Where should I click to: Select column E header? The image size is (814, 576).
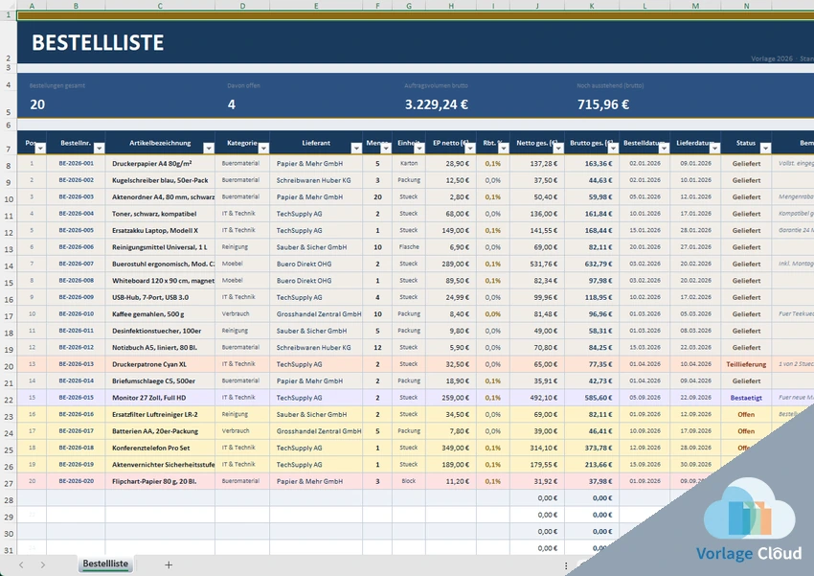tap(316, 5)
